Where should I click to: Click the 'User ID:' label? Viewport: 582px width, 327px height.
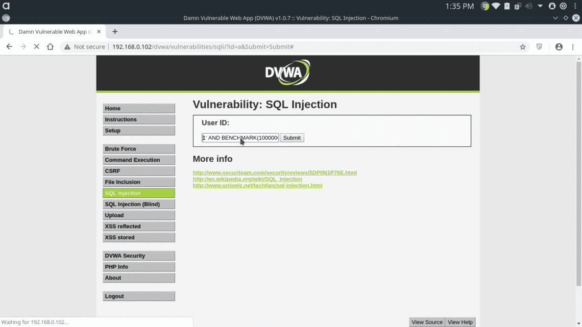[x=215, y=123]
